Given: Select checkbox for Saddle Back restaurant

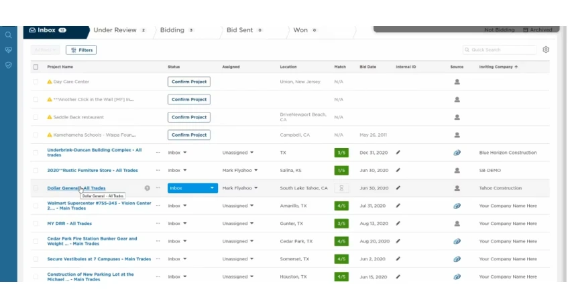Looking at the screenshot, I should 36,117.
